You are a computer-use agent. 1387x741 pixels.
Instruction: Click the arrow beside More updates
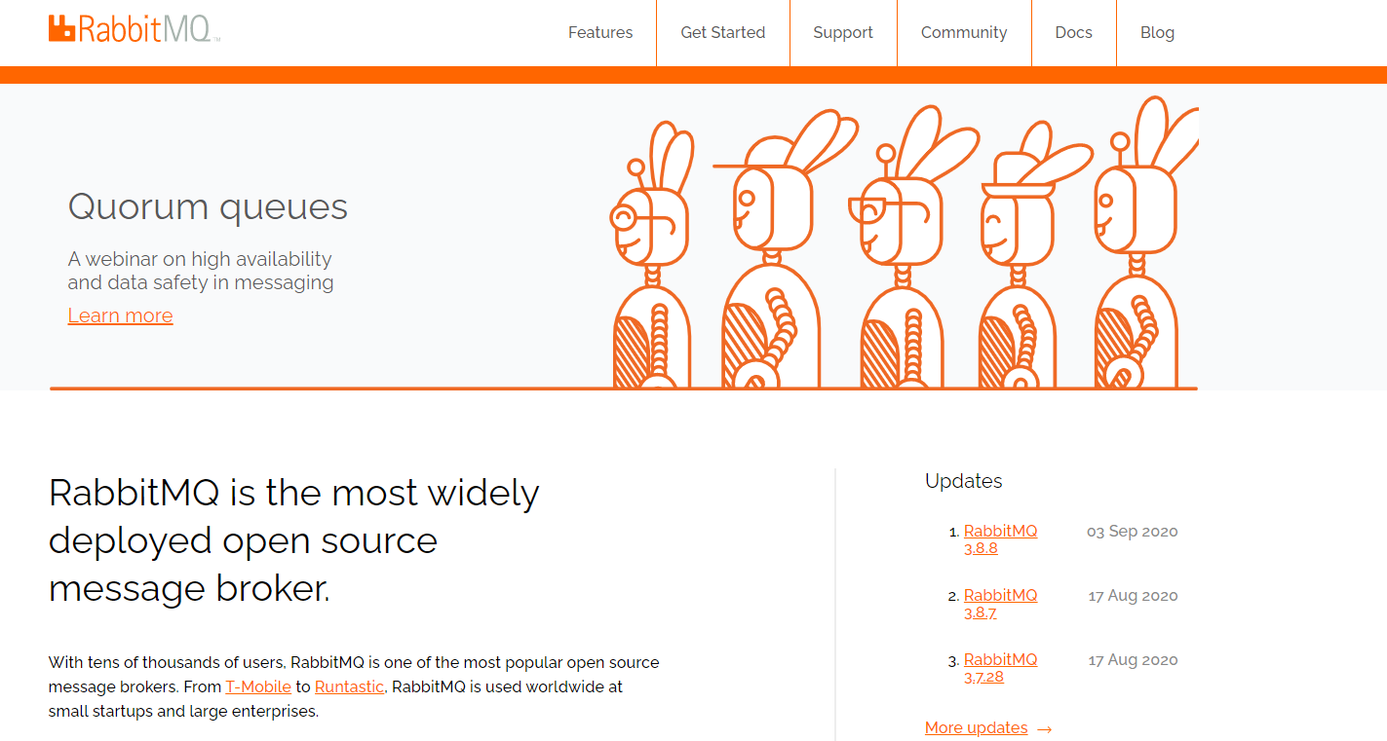tap(1044, 728)
